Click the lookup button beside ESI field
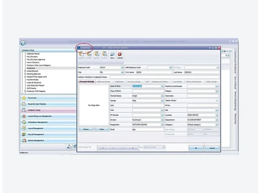Screen dimensions: 258x193 (217, 110)
